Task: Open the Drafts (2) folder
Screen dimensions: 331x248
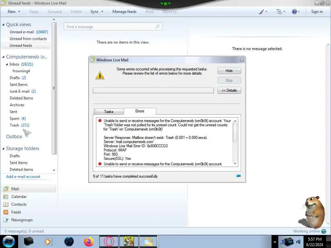Action: [x=18, y=77]
